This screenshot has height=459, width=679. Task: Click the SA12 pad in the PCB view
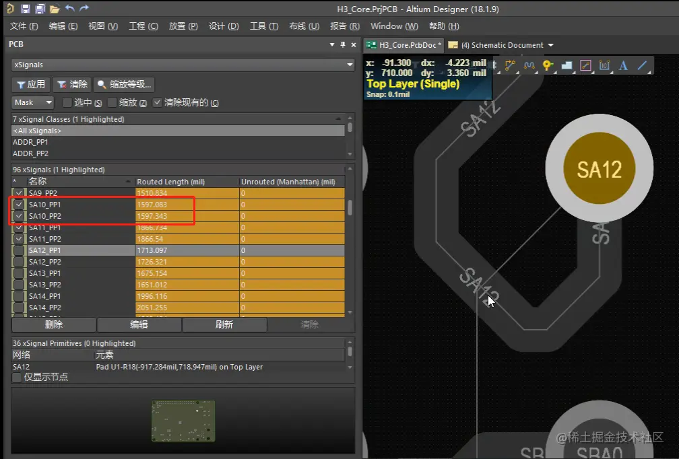pos(600,168)
